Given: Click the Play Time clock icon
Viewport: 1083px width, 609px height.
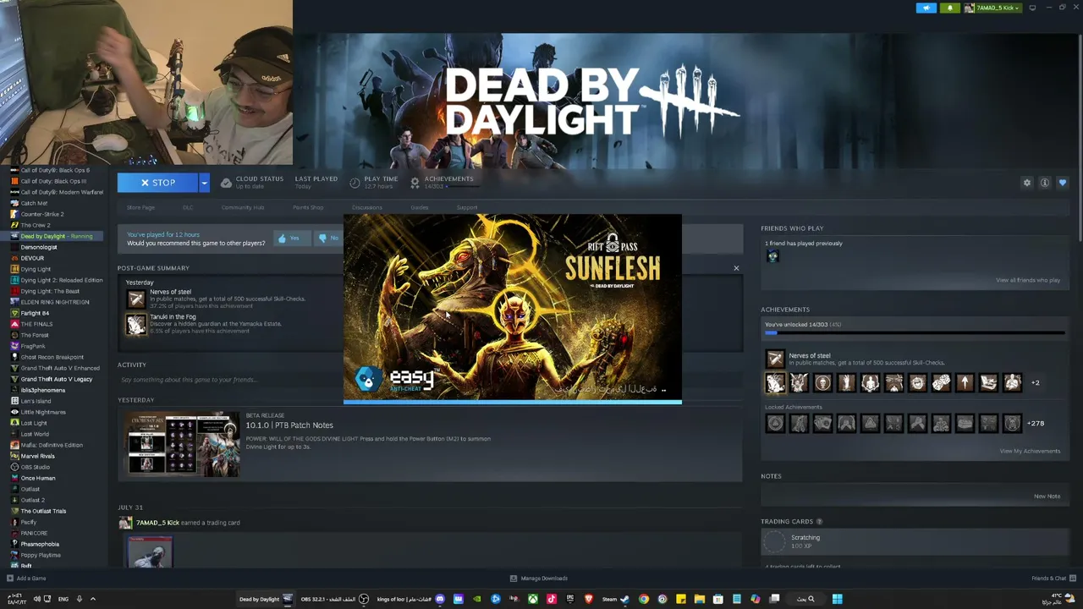Looking at the screenshot, I should [x=354, y=183].
